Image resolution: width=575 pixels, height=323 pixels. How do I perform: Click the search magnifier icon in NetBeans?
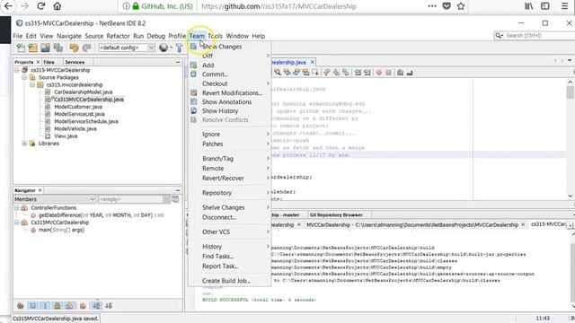point(499,36)
